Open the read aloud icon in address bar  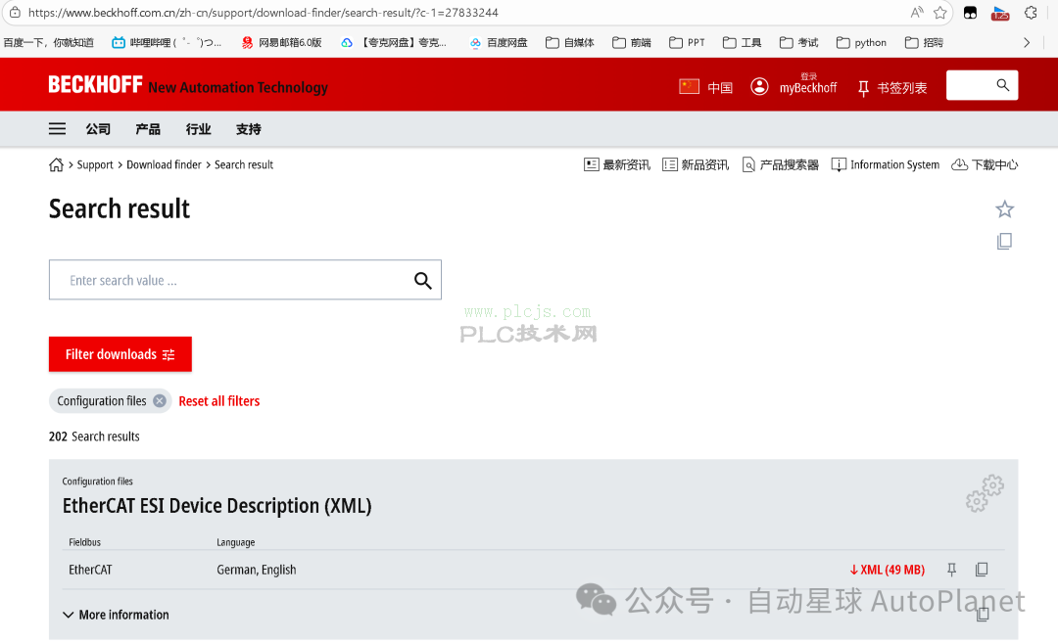click(x=916, y=12)
